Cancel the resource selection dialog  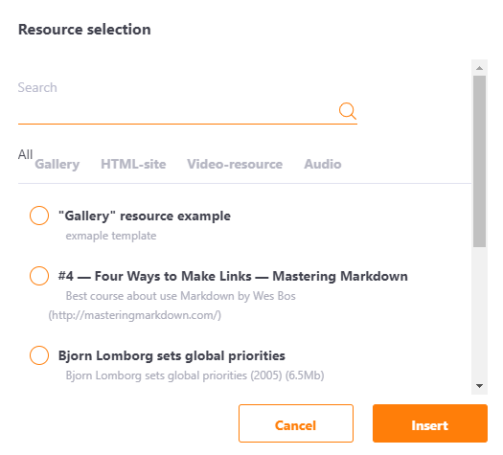coord(296,423)
